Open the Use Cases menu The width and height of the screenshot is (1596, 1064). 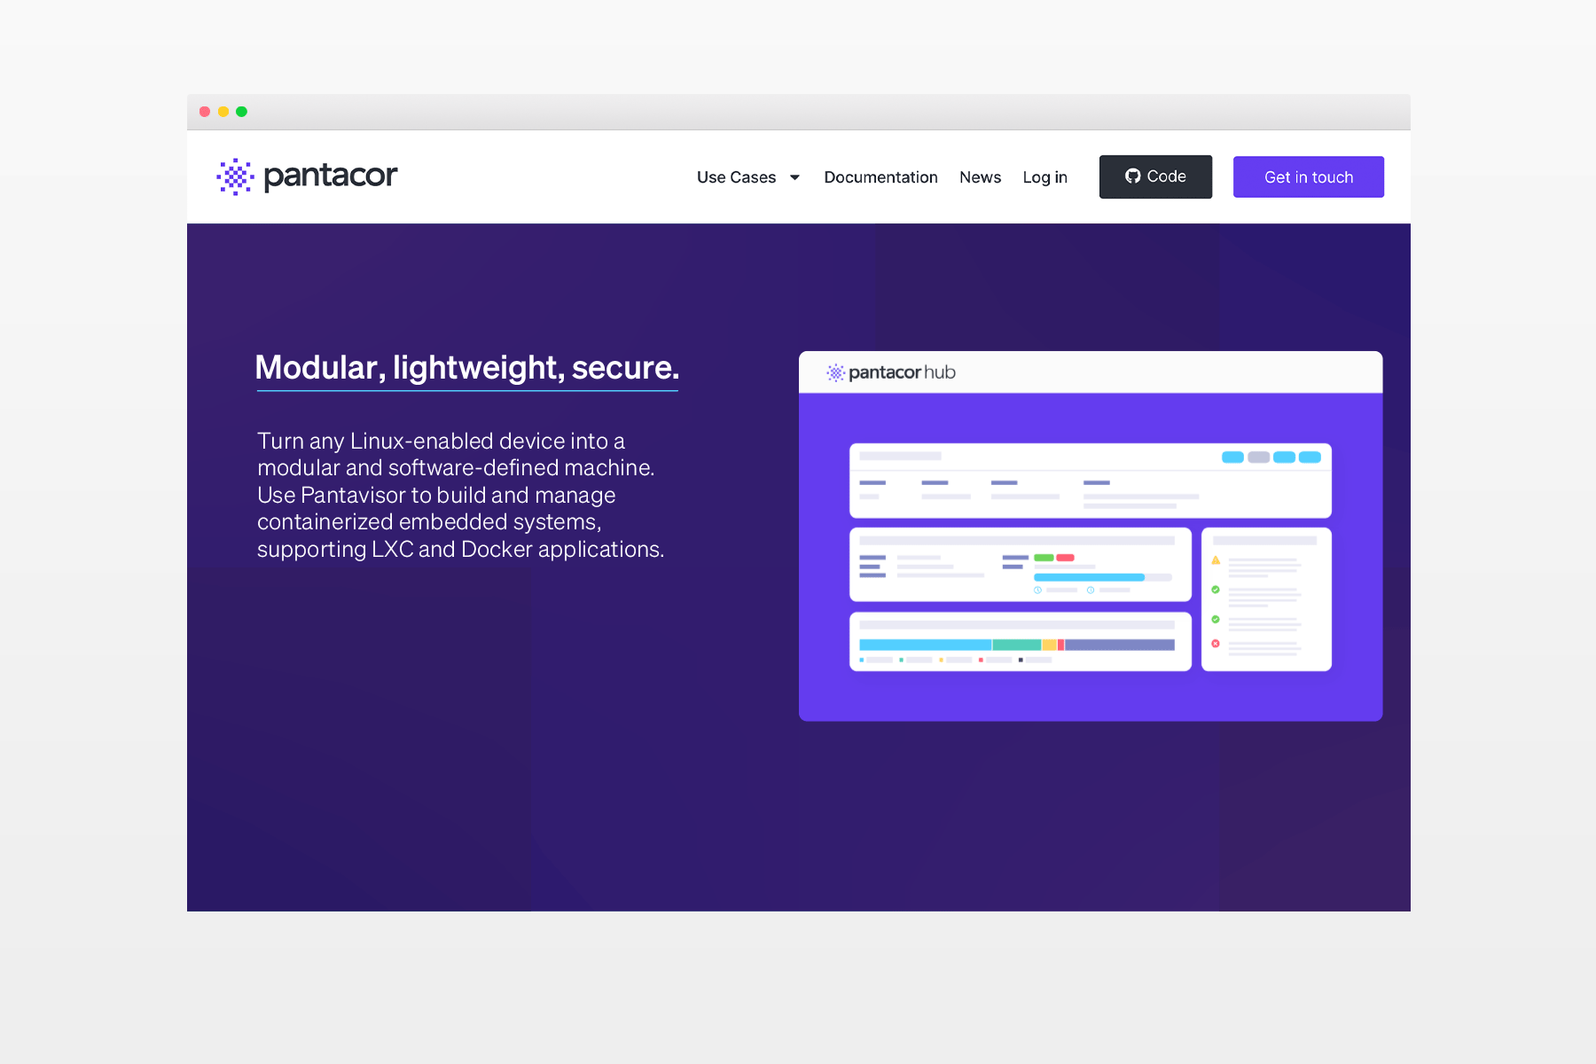point(736,177)
